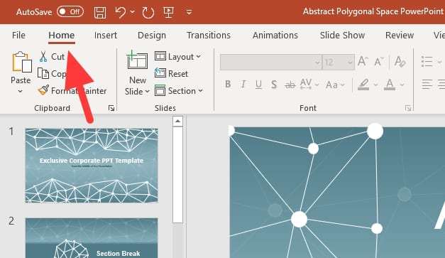Click the Reset slide icon
The height and width of the screenshot is (258, 445).
pos(160,73)
